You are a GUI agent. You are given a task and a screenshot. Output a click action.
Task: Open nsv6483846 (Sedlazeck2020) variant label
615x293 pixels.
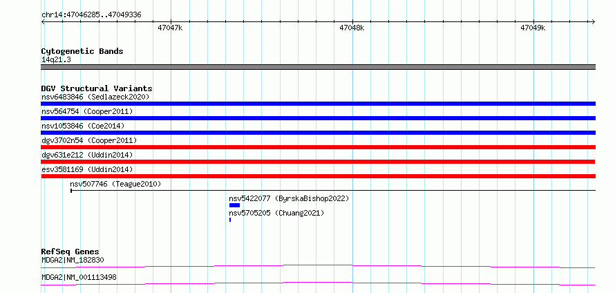(95, 97)
